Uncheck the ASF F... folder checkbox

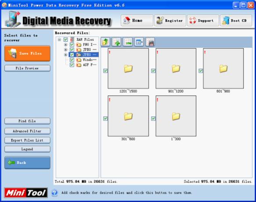pyautogui.click(x=72, y=65)
